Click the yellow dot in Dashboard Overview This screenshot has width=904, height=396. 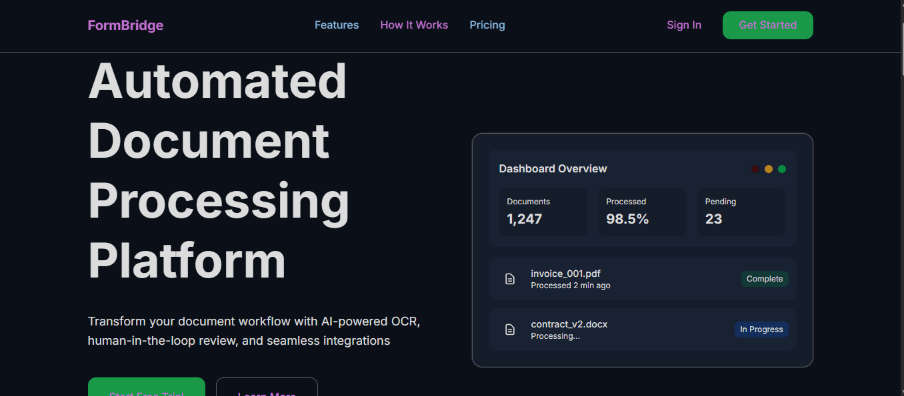pyautogui.click(x=769, y=169)
